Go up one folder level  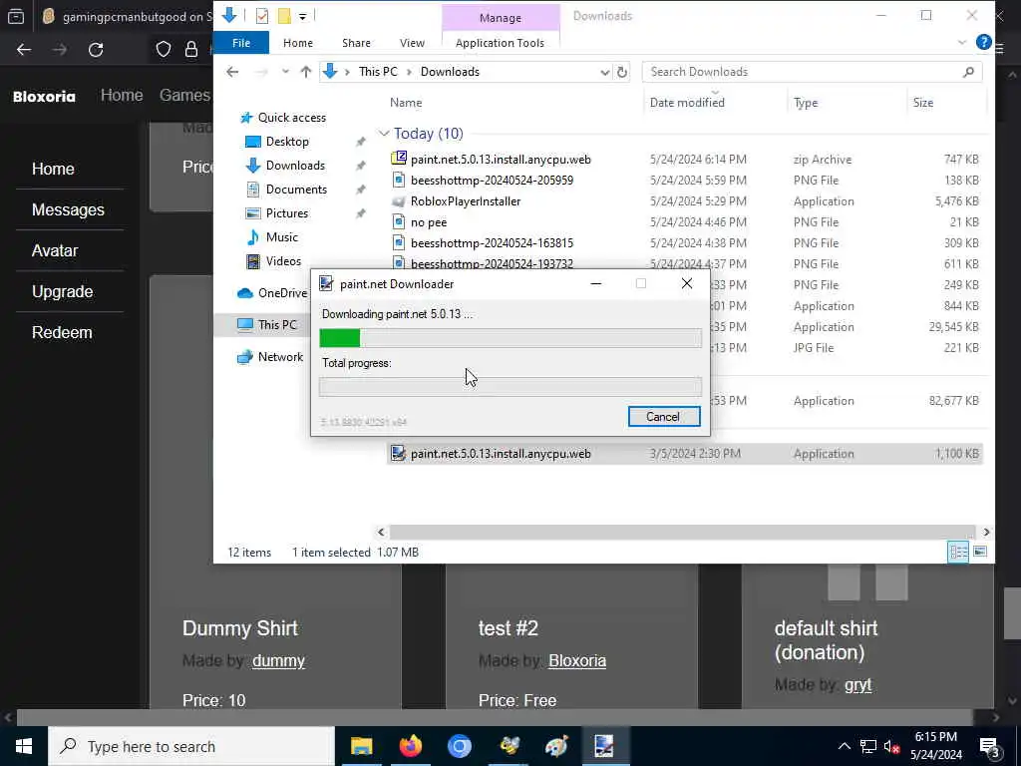tap(305, 72)
